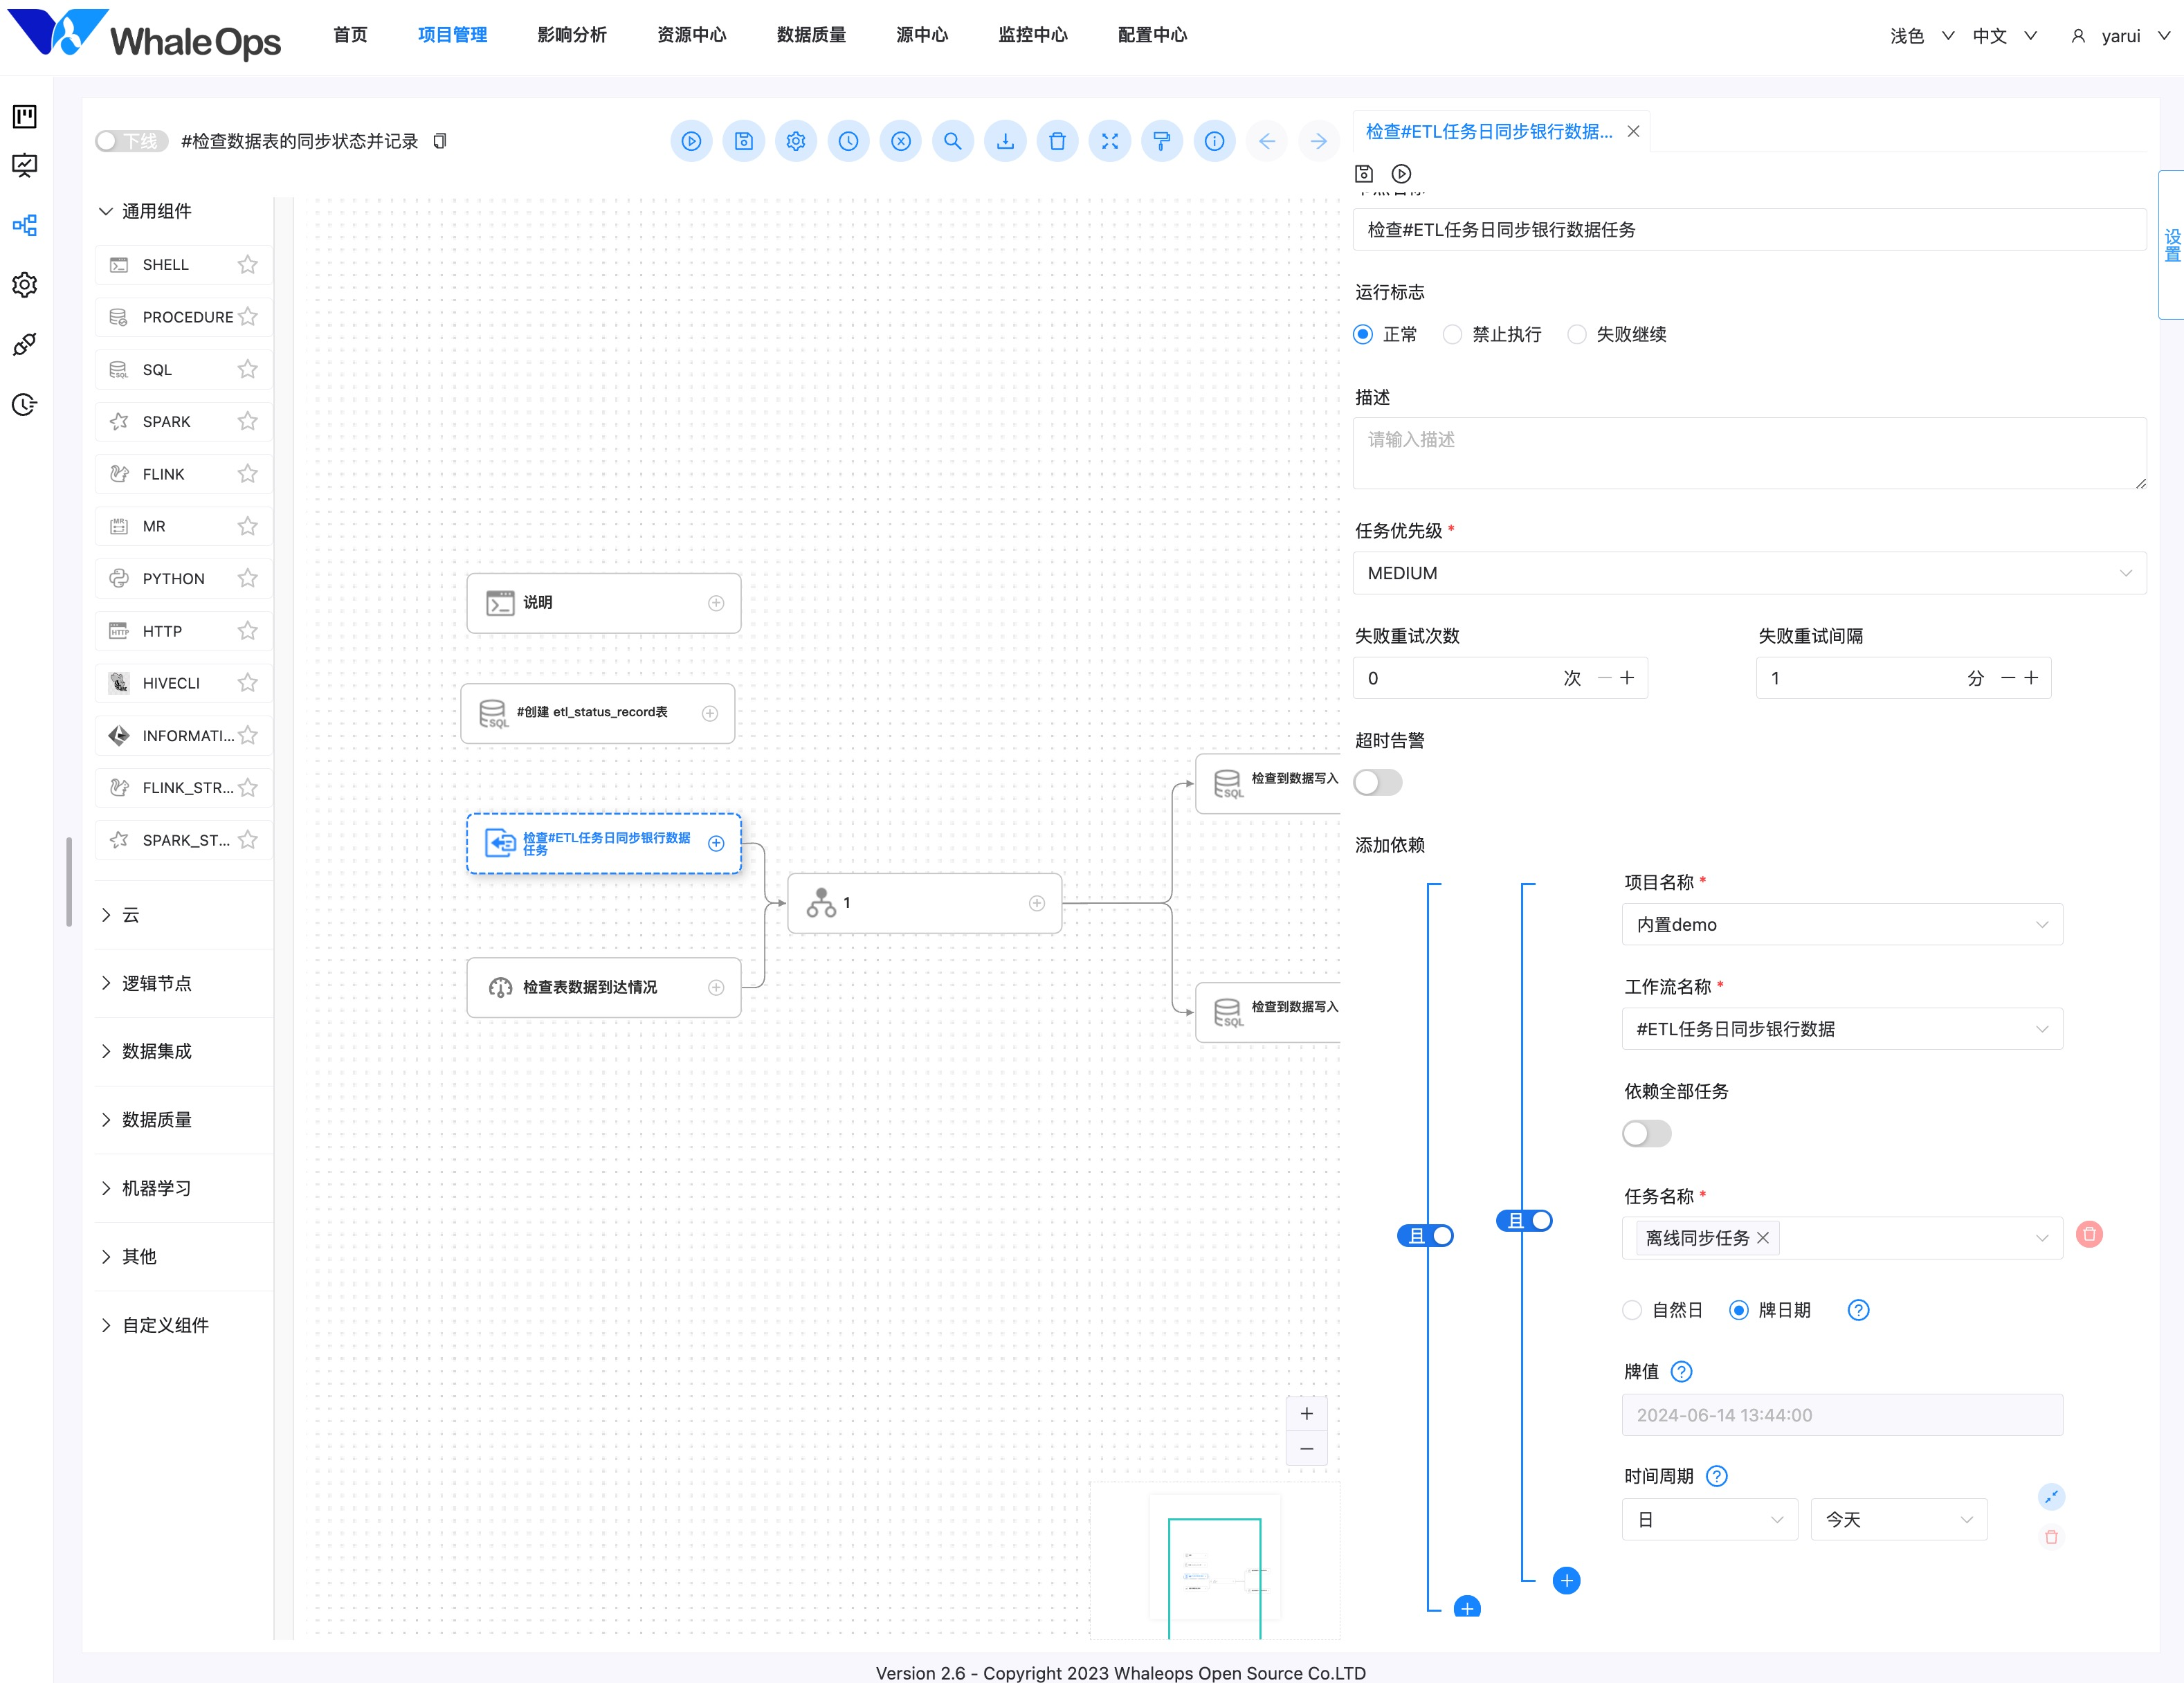
Task: Click the save workflow toolbar icon
Action: [x=743, y=141]
